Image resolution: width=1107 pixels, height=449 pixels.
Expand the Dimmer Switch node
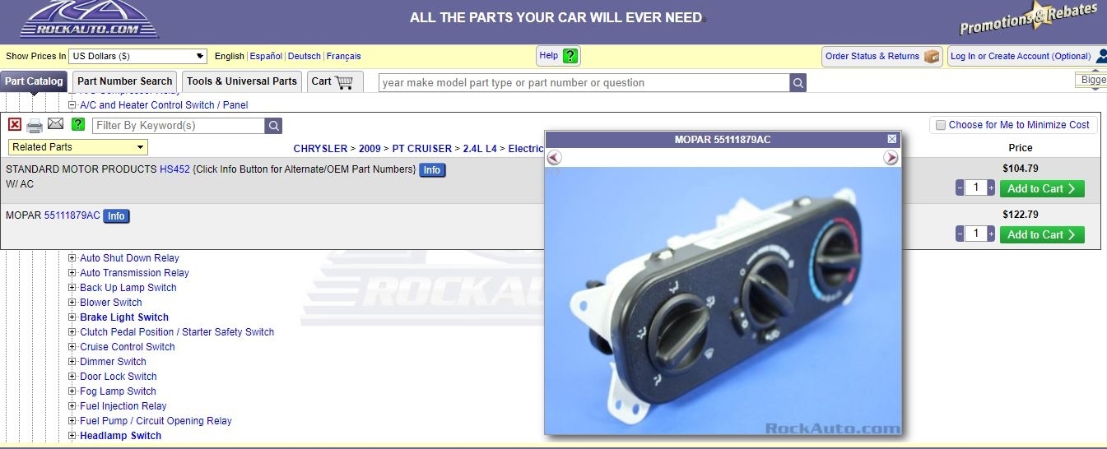[x=72, y=362]
